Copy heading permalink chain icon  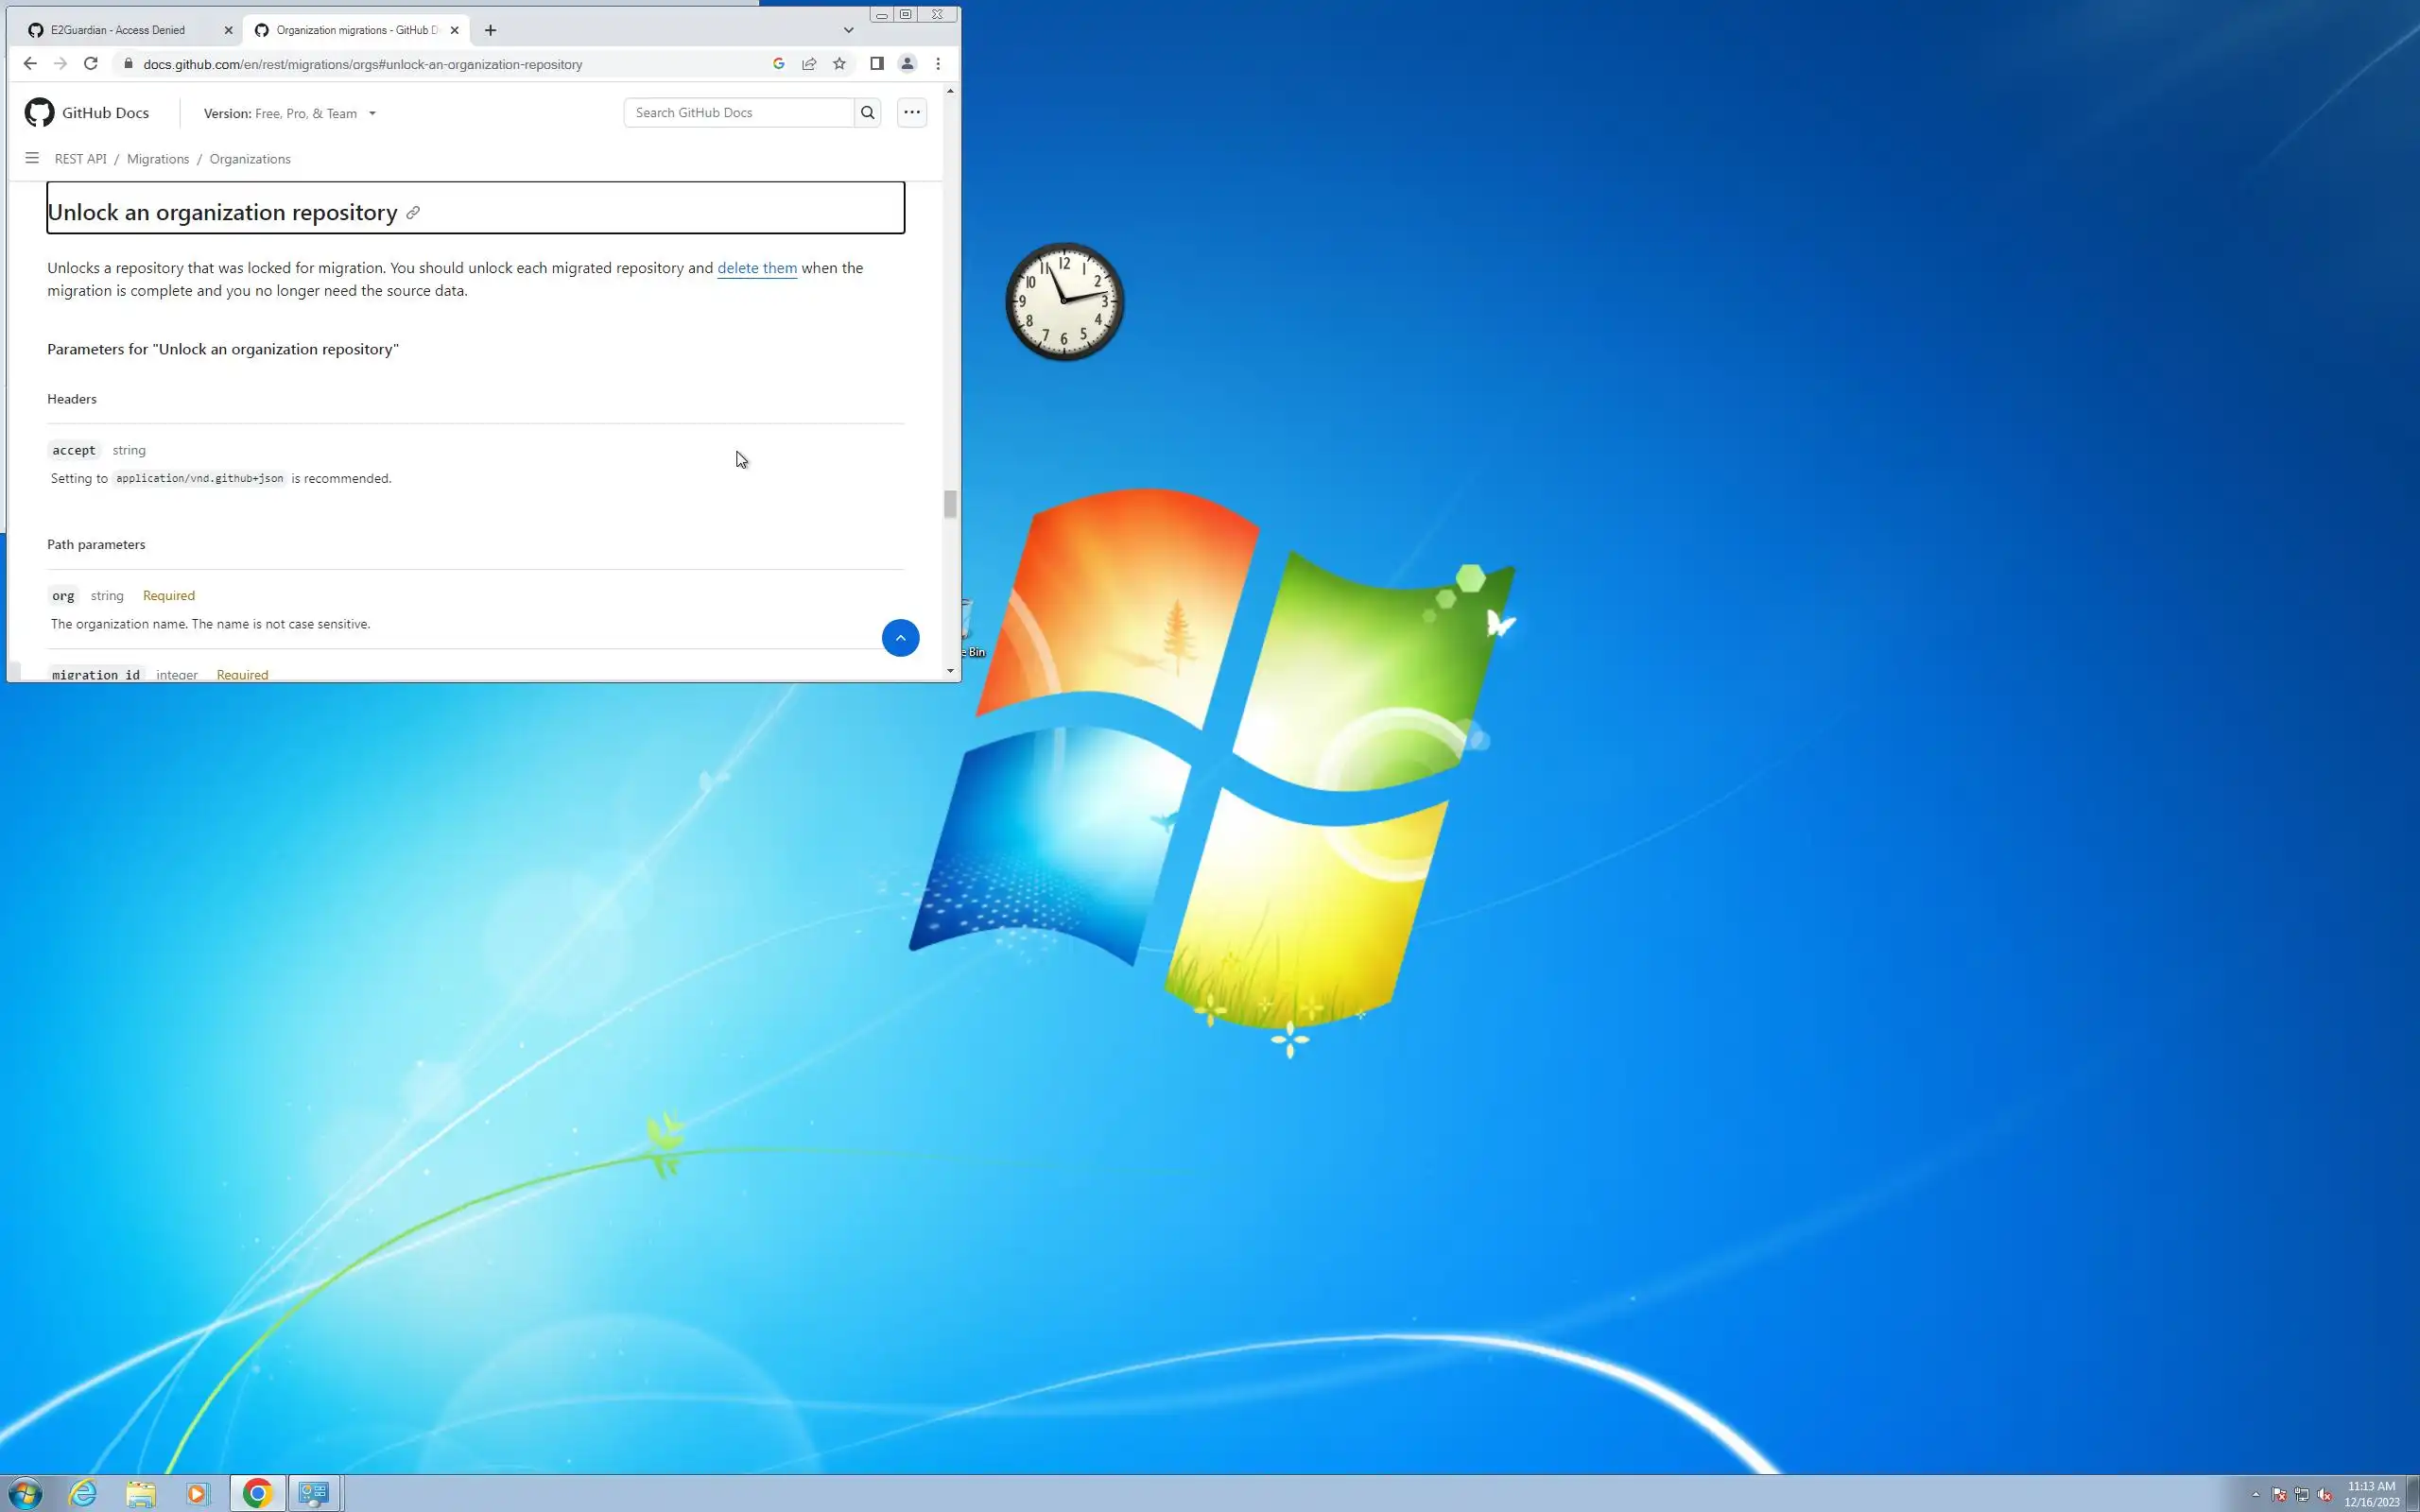coord(413,213)
